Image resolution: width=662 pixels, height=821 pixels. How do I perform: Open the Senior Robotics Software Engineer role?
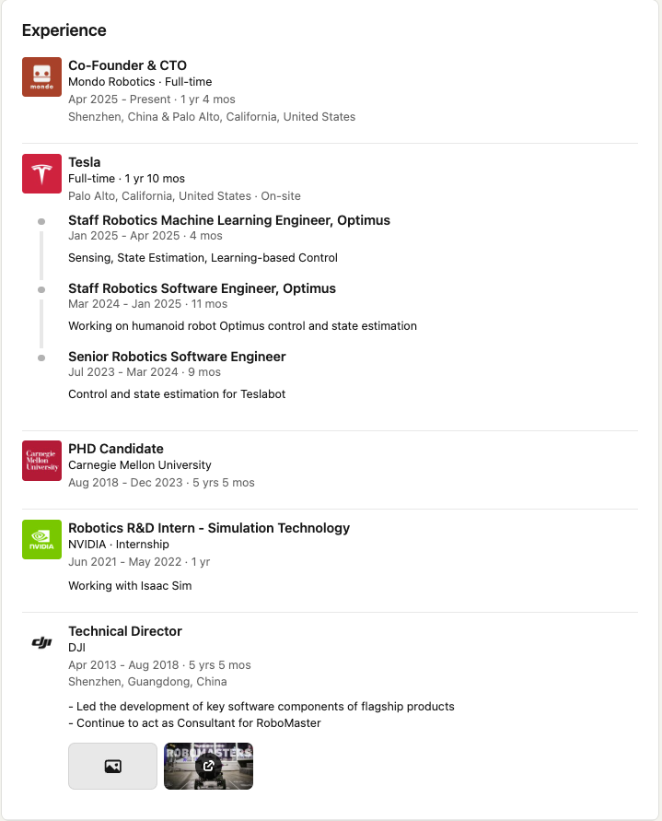click(177, 356)
